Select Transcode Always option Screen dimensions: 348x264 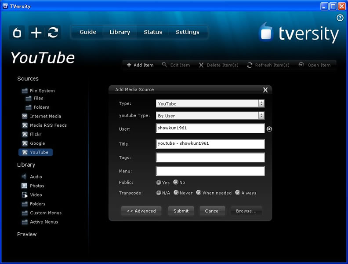pyautogui.click(x=238, y=192)
